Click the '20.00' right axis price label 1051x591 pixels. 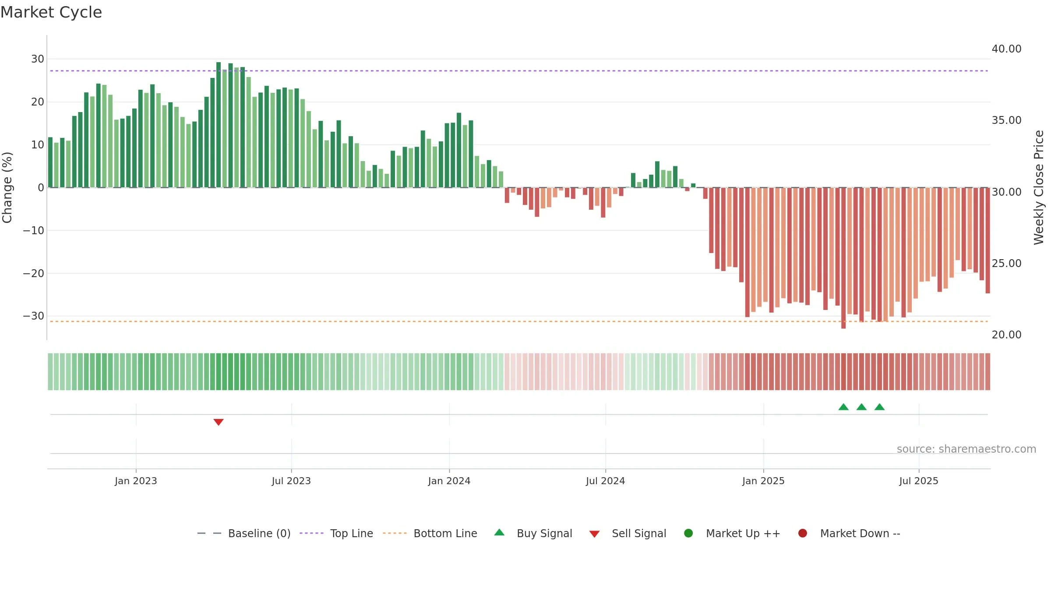click(x=1006, y=335)
